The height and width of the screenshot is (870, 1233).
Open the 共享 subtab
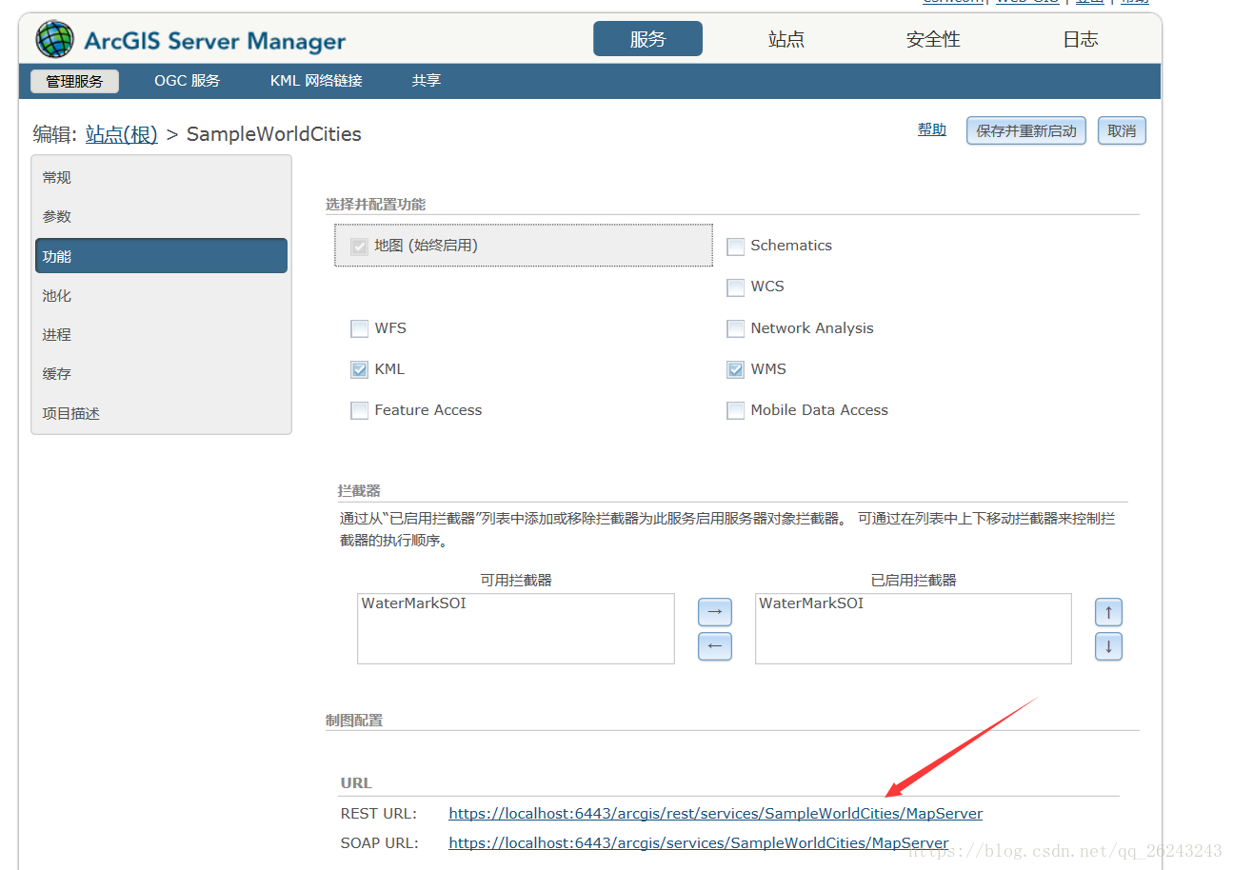tap(427, 81)
